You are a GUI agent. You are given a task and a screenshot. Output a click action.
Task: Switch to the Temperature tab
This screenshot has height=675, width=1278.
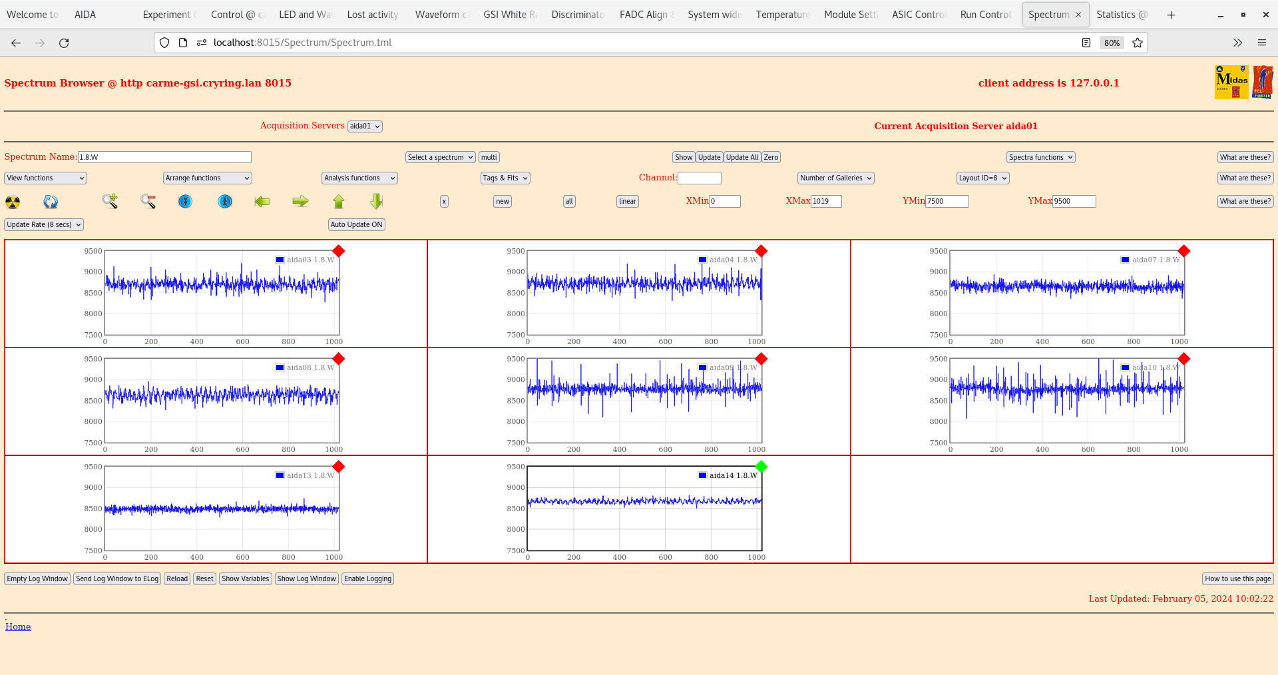pos(782,15)
